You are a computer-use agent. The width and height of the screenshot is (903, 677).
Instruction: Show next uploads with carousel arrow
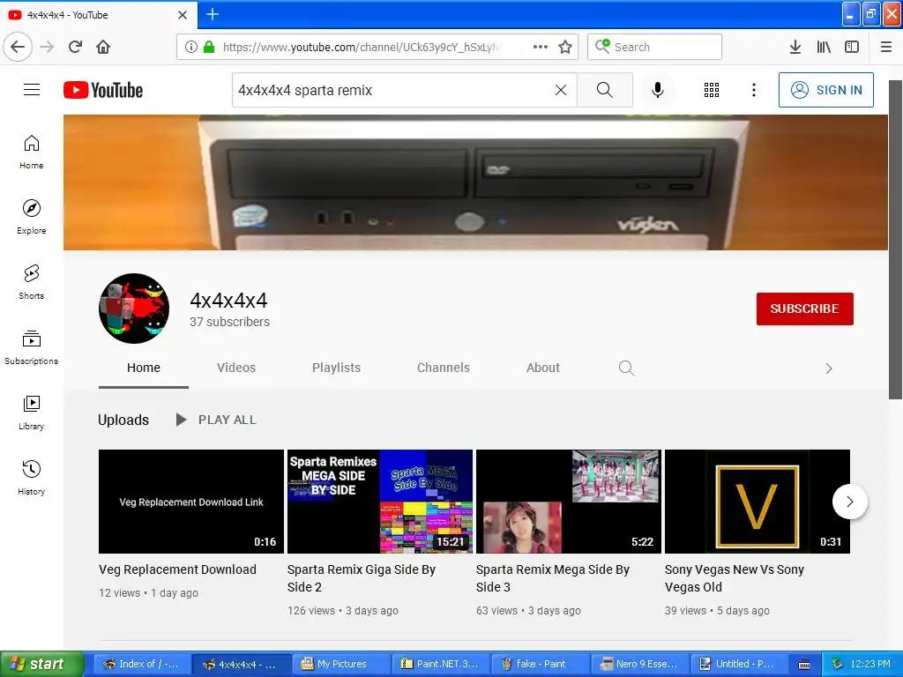[850, 502]
